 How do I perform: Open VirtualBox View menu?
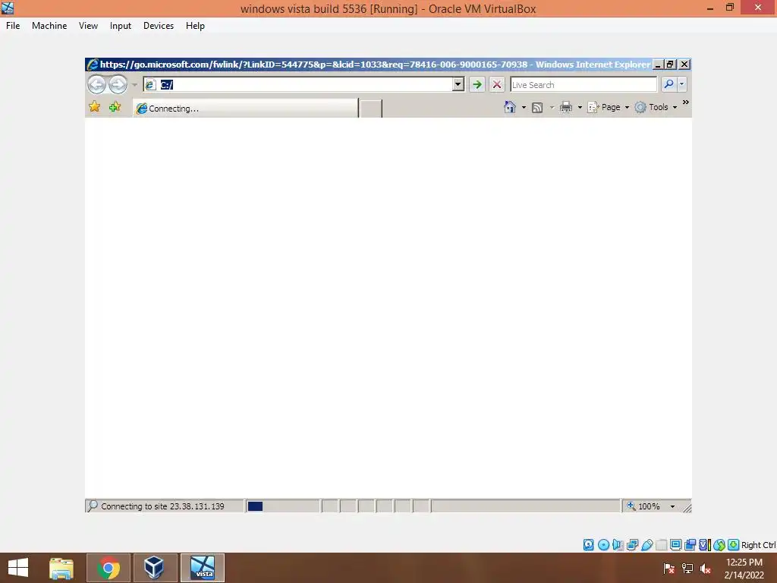pos(88,26)
